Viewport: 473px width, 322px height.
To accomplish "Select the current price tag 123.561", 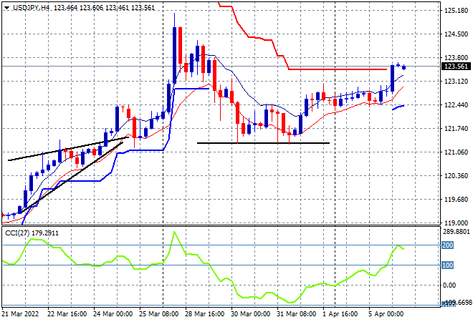I will pyautogui.click(x=456, y=67).
